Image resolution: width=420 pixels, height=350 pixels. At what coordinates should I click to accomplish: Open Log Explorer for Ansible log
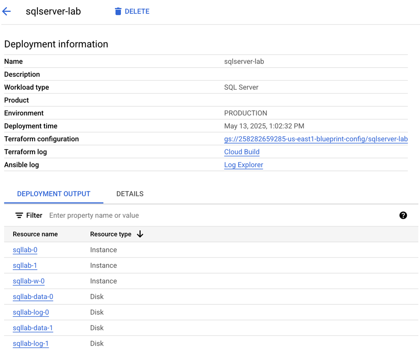(x=243, y=165)
